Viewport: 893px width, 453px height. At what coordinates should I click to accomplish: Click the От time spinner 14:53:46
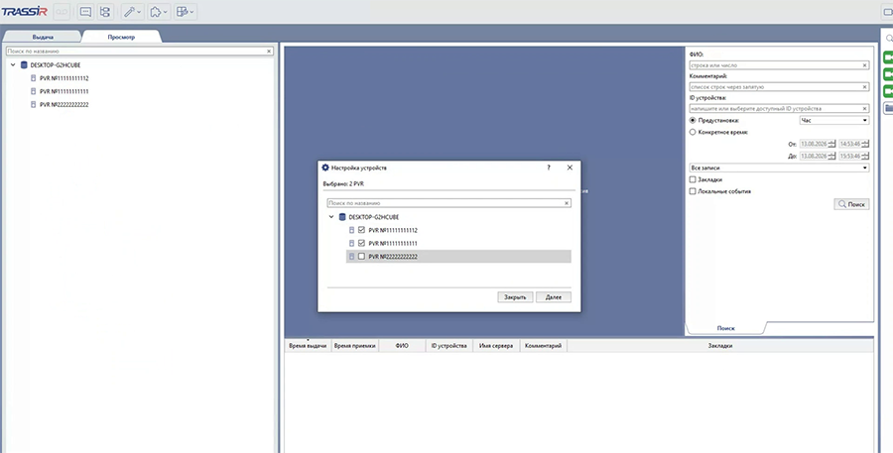tap(853, 144)
